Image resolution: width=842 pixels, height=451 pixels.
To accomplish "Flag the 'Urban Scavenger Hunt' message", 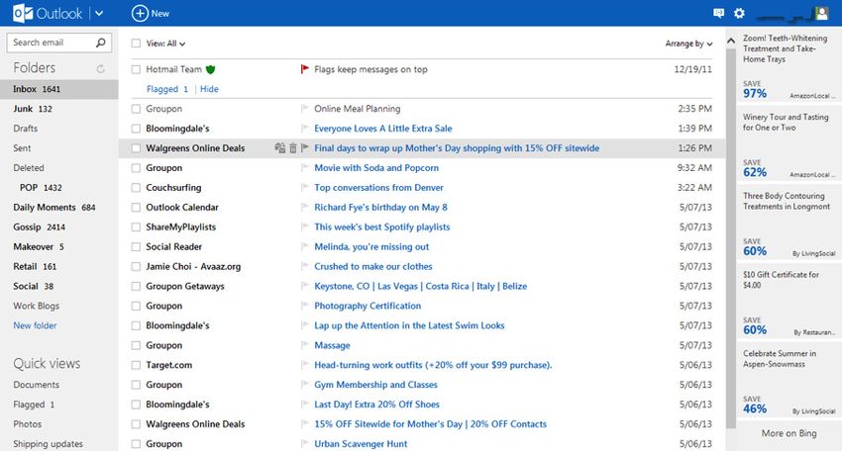I will point(305,444).
